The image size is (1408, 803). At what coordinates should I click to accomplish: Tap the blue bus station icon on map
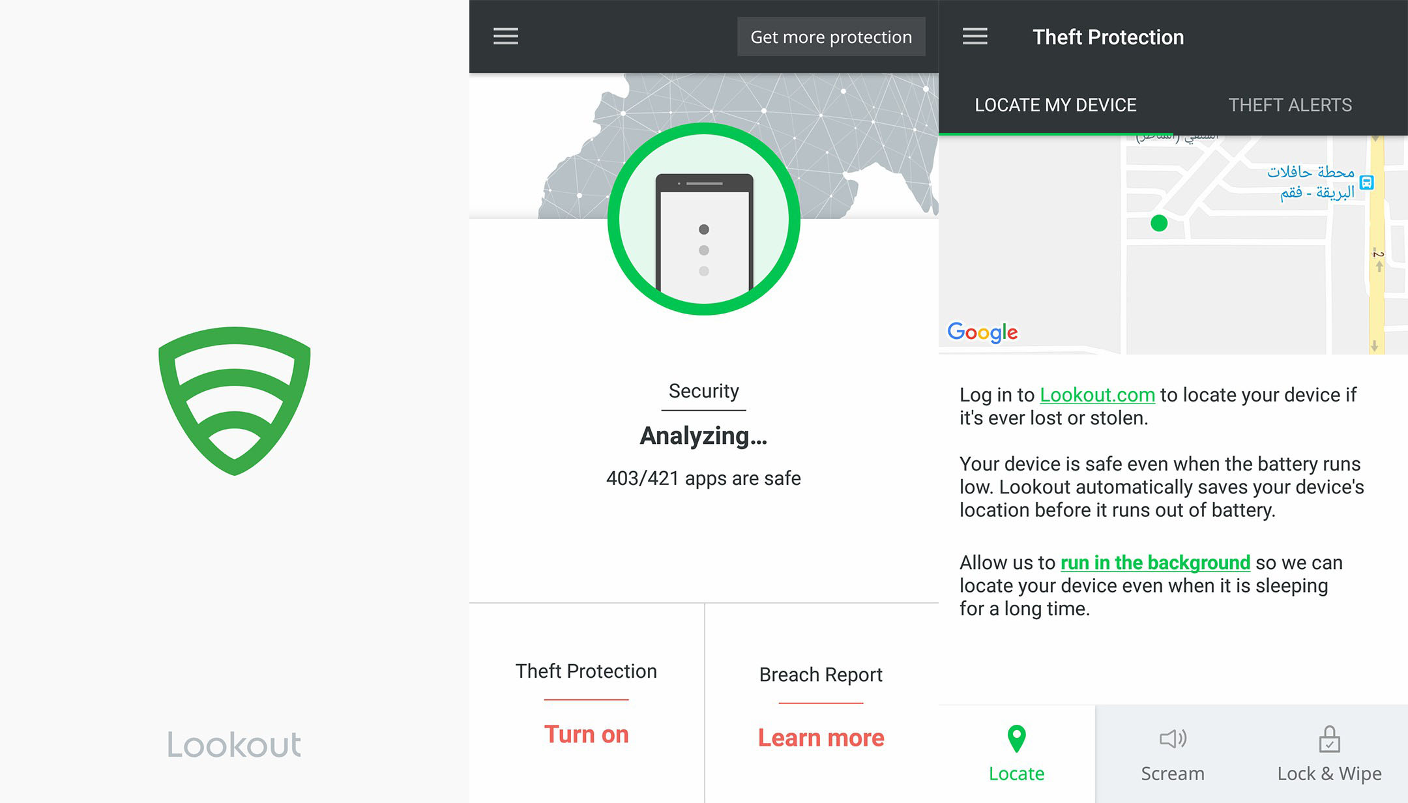coord(1367,182)
